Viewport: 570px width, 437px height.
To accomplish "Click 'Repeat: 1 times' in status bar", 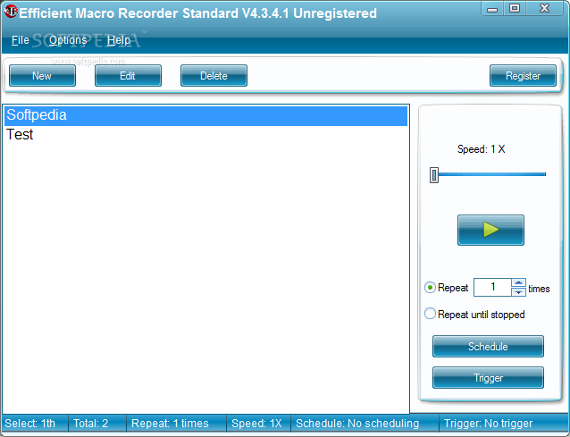I will point(170,424).
